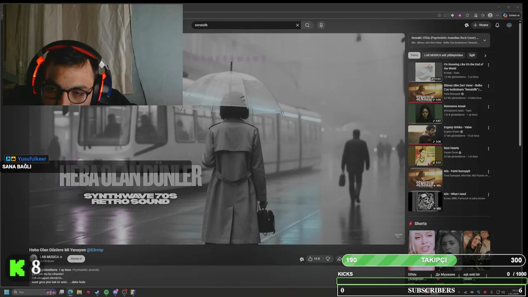The width and height of the screenshot is (528, 297).
Task: Select the İlgili filter chip
Action: pyautogui.click(x=472, y=55)
